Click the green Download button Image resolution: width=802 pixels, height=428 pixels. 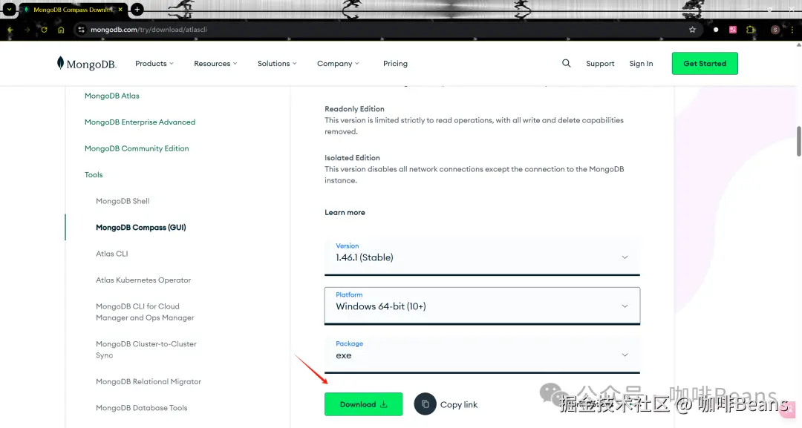[x=363, y=404]
